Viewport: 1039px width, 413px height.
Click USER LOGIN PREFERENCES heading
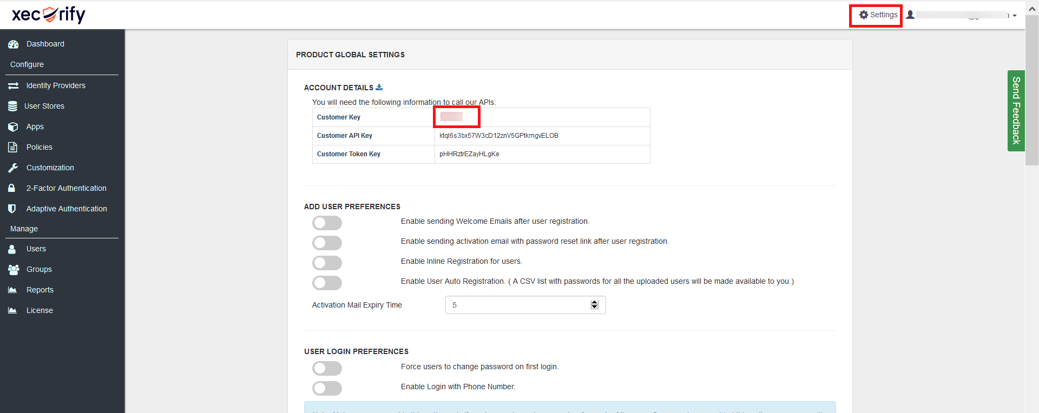coord(356,351)
